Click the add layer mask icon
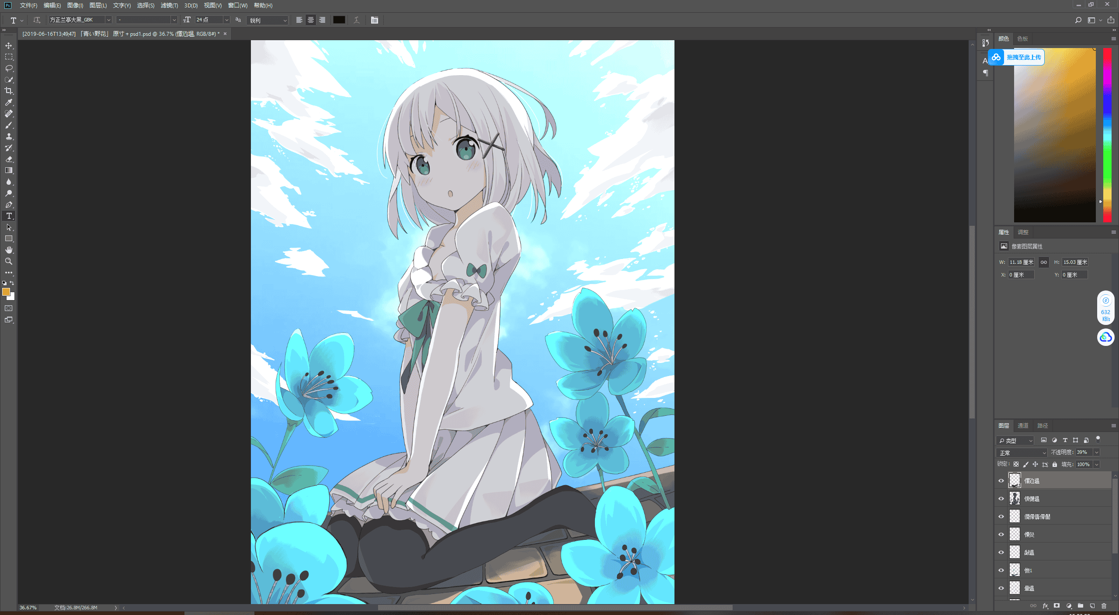 click(x=1056, y=606)
